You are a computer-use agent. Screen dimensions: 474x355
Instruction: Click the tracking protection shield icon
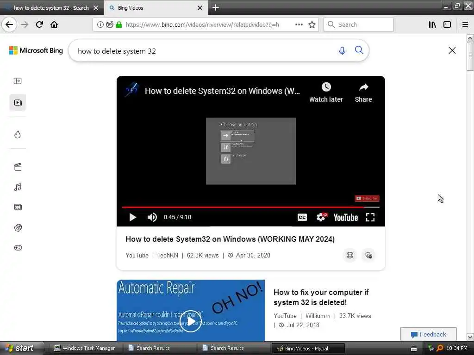[109, 25]
